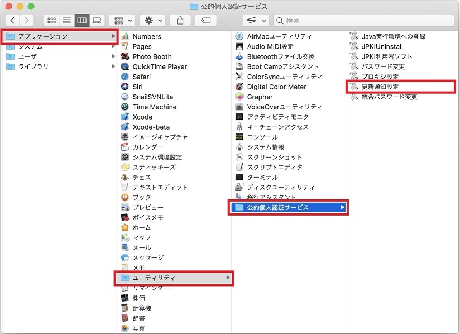Viewport: 460px width, 334px height.
Task: Expand the ライブラリ folder arrow
Action: [x=113, y=66]
